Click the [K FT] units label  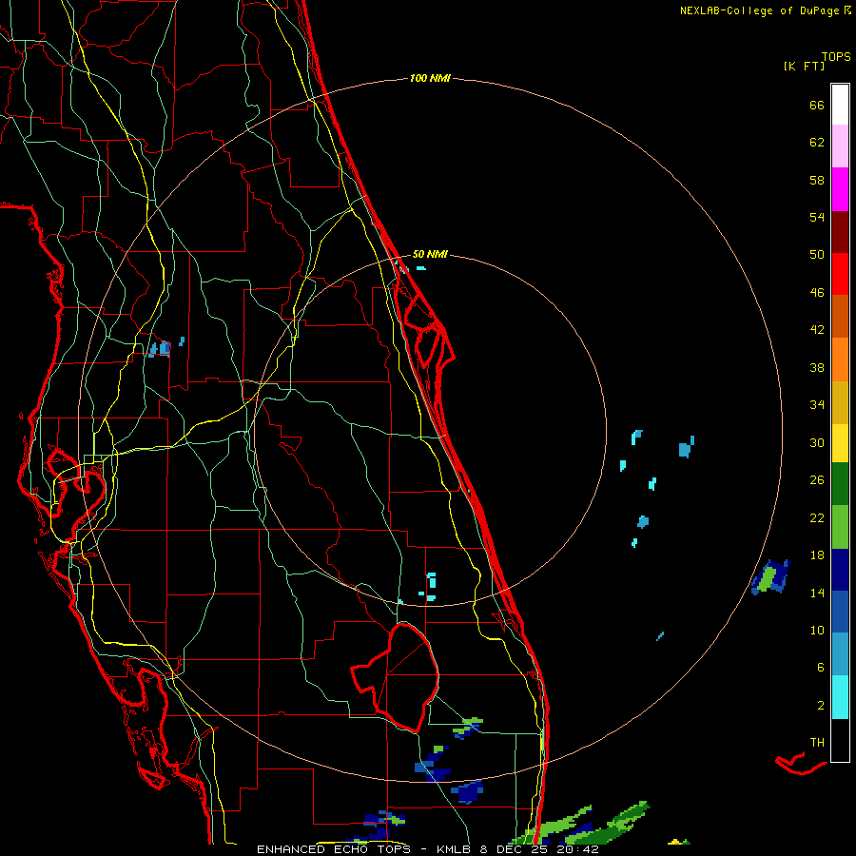tap(804, 66)
